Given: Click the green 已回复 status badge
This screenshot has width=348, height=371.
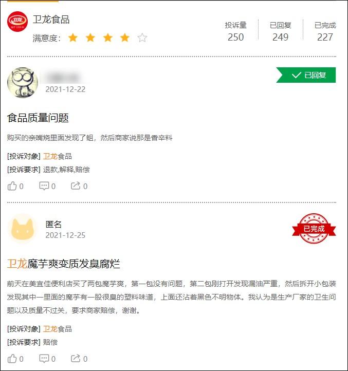Looking at the screenshot, I should click(306, 75).
